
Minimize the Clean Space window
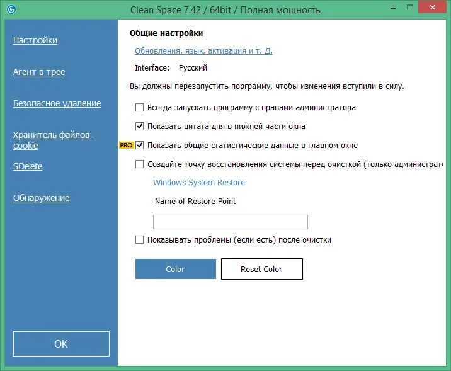click(x=393, y=9)
